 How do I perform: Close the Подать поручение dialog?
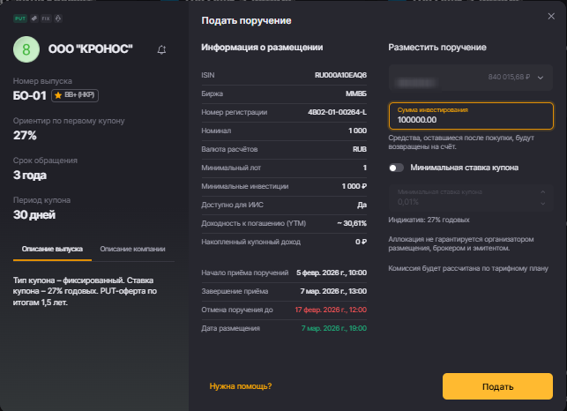(x=551, y=16)
